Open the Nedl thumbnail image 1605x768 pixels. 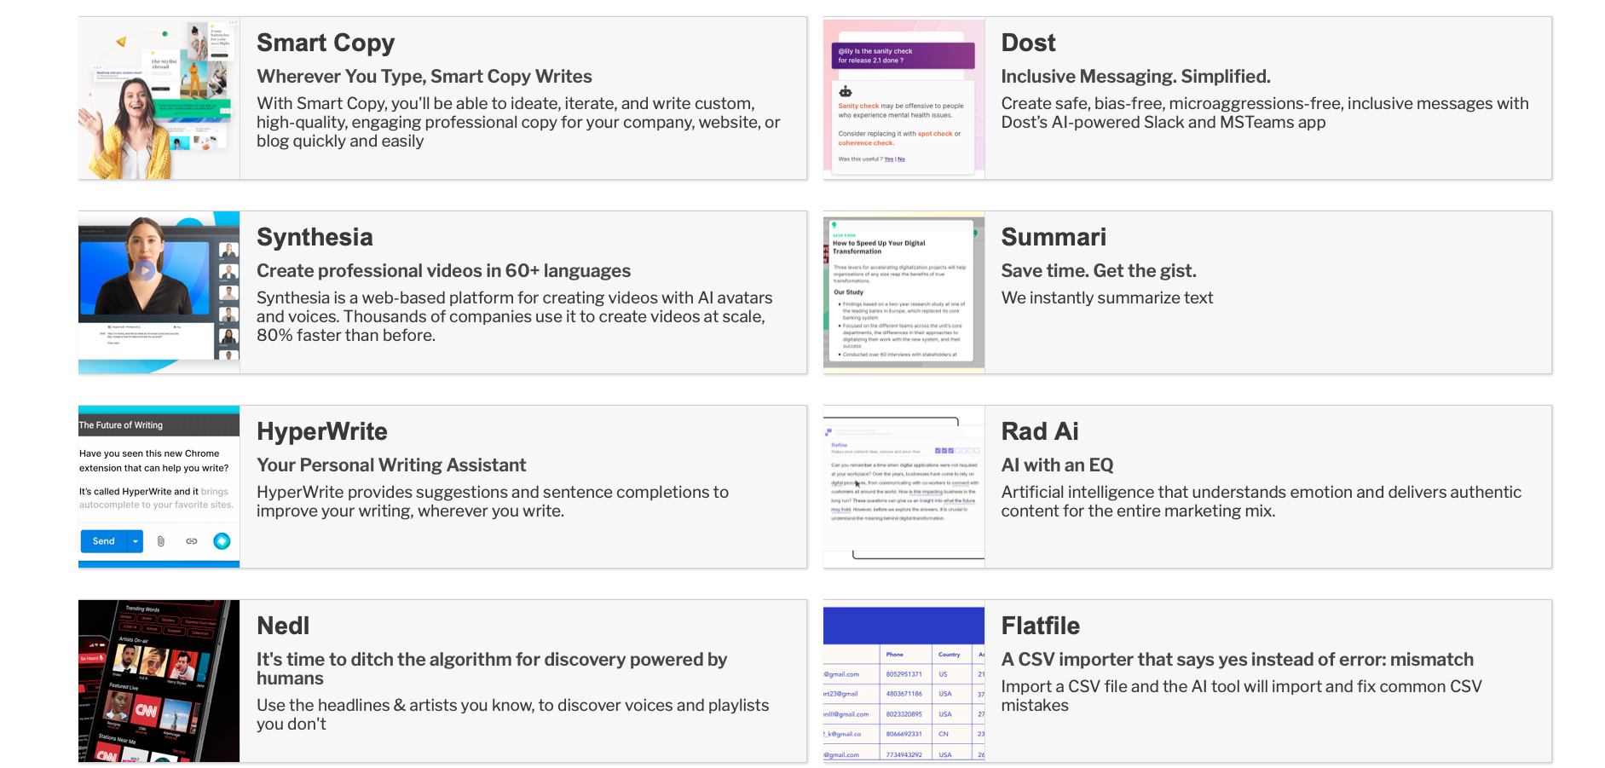(x=159, y=681)
